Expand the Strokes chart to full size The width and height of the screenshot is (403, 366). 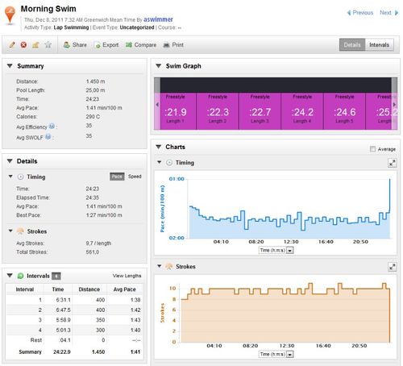(393, 267)
